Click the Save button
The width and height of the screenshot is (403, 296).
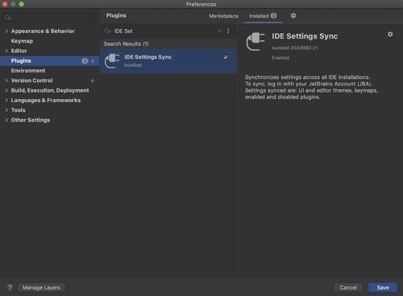pos(383,287)
